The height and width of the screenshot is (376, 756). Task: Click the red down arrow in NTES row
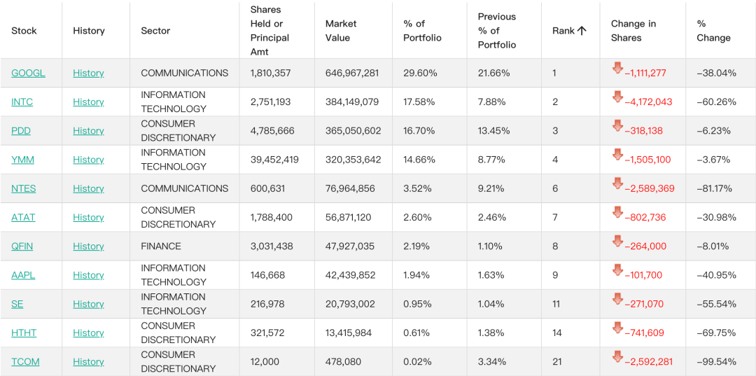click(617, 183)
